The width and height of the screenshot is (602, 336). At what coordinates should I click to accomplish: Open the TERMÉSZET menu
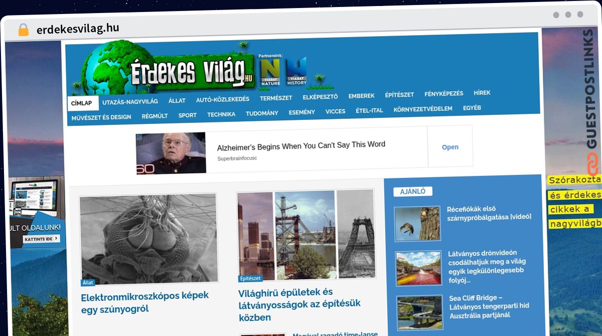(276, 98)
